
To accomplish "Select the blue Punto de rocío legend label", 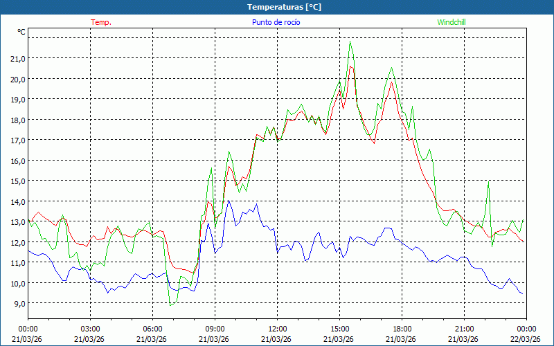I will [x=276, y=22].
